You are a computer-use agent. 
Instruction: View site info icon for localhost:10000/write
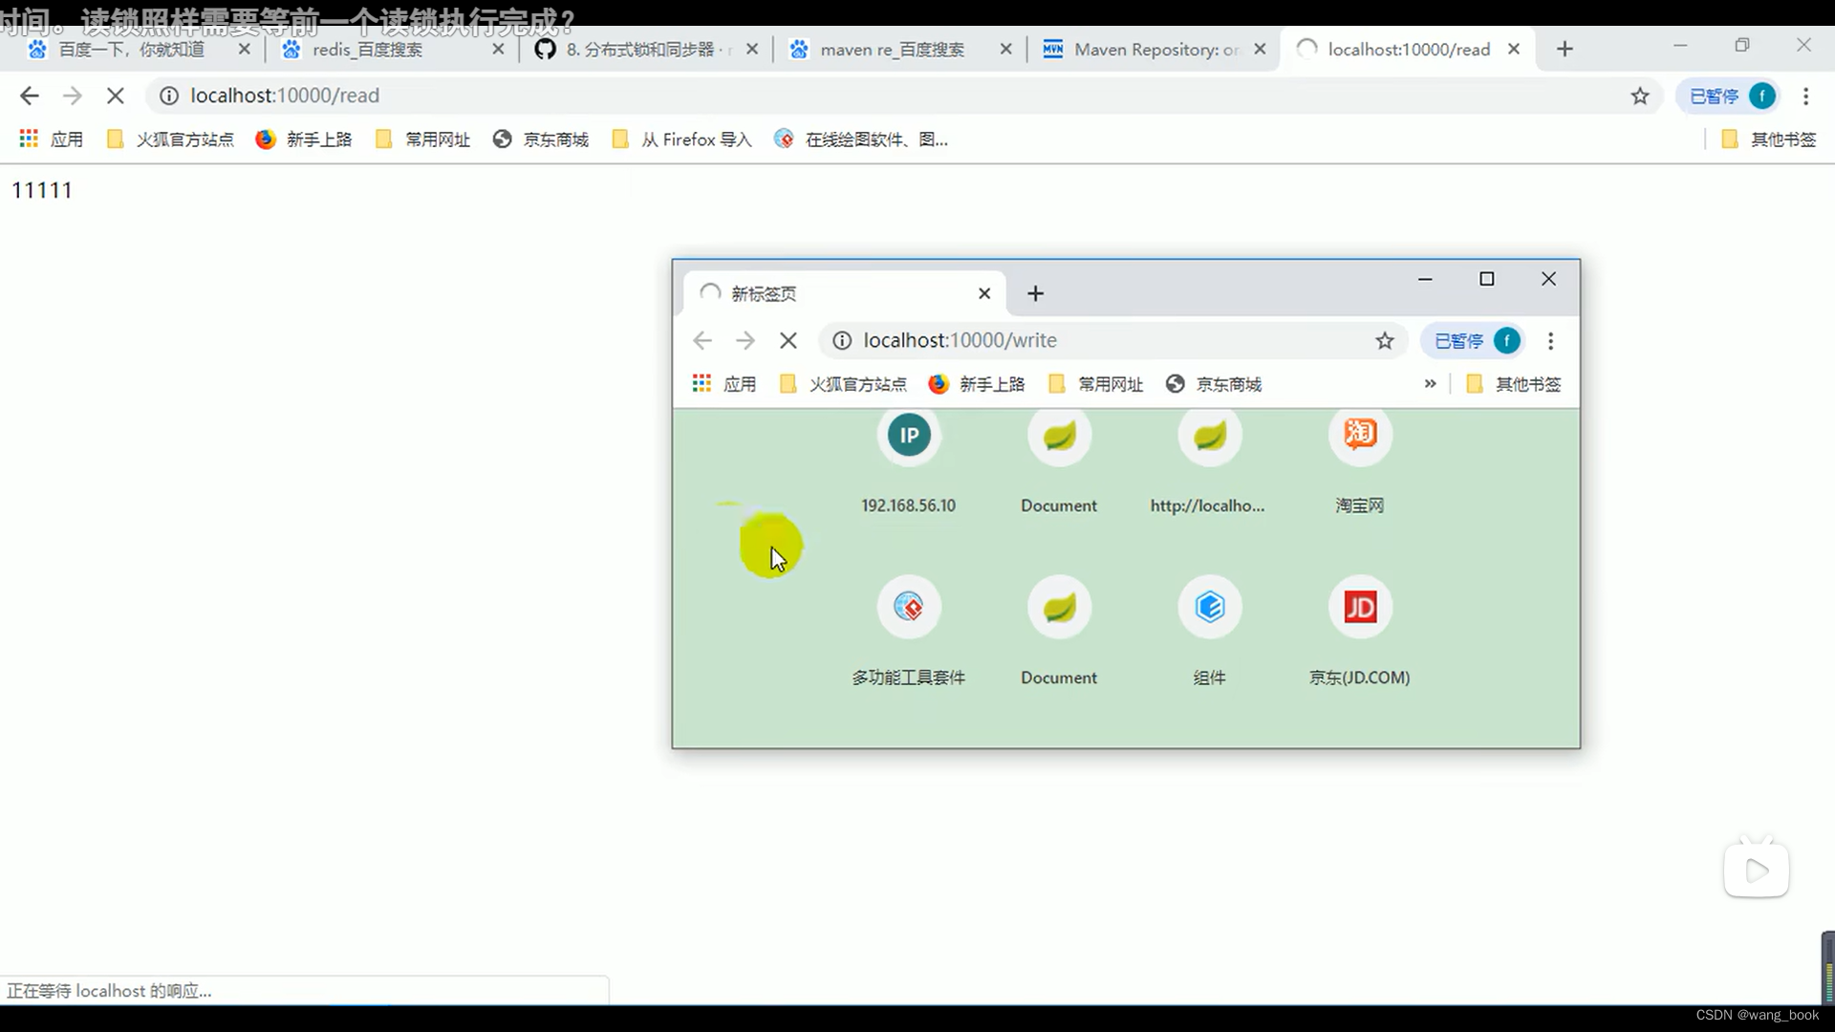coord(842,340)
